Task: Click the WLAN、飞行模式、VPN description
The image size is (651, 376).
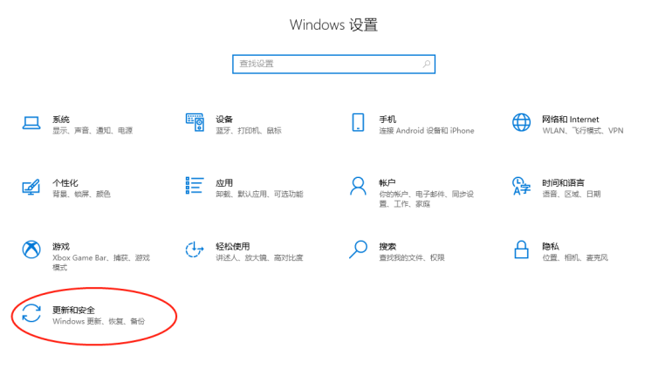Action: pyautogui.click(x=583, y=131)
